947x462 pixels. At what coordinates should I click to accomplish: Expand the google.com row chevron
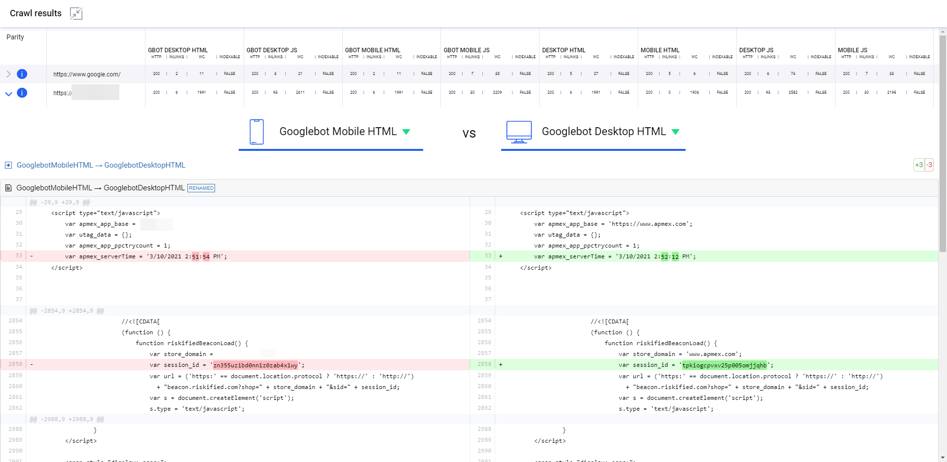8,74
